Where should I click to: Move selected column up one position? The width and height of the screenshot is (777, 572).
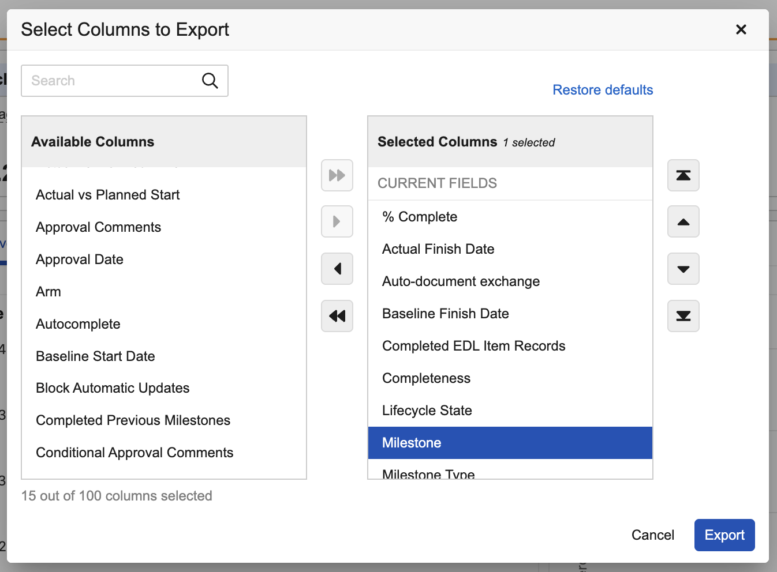click(x=683, y=221)
